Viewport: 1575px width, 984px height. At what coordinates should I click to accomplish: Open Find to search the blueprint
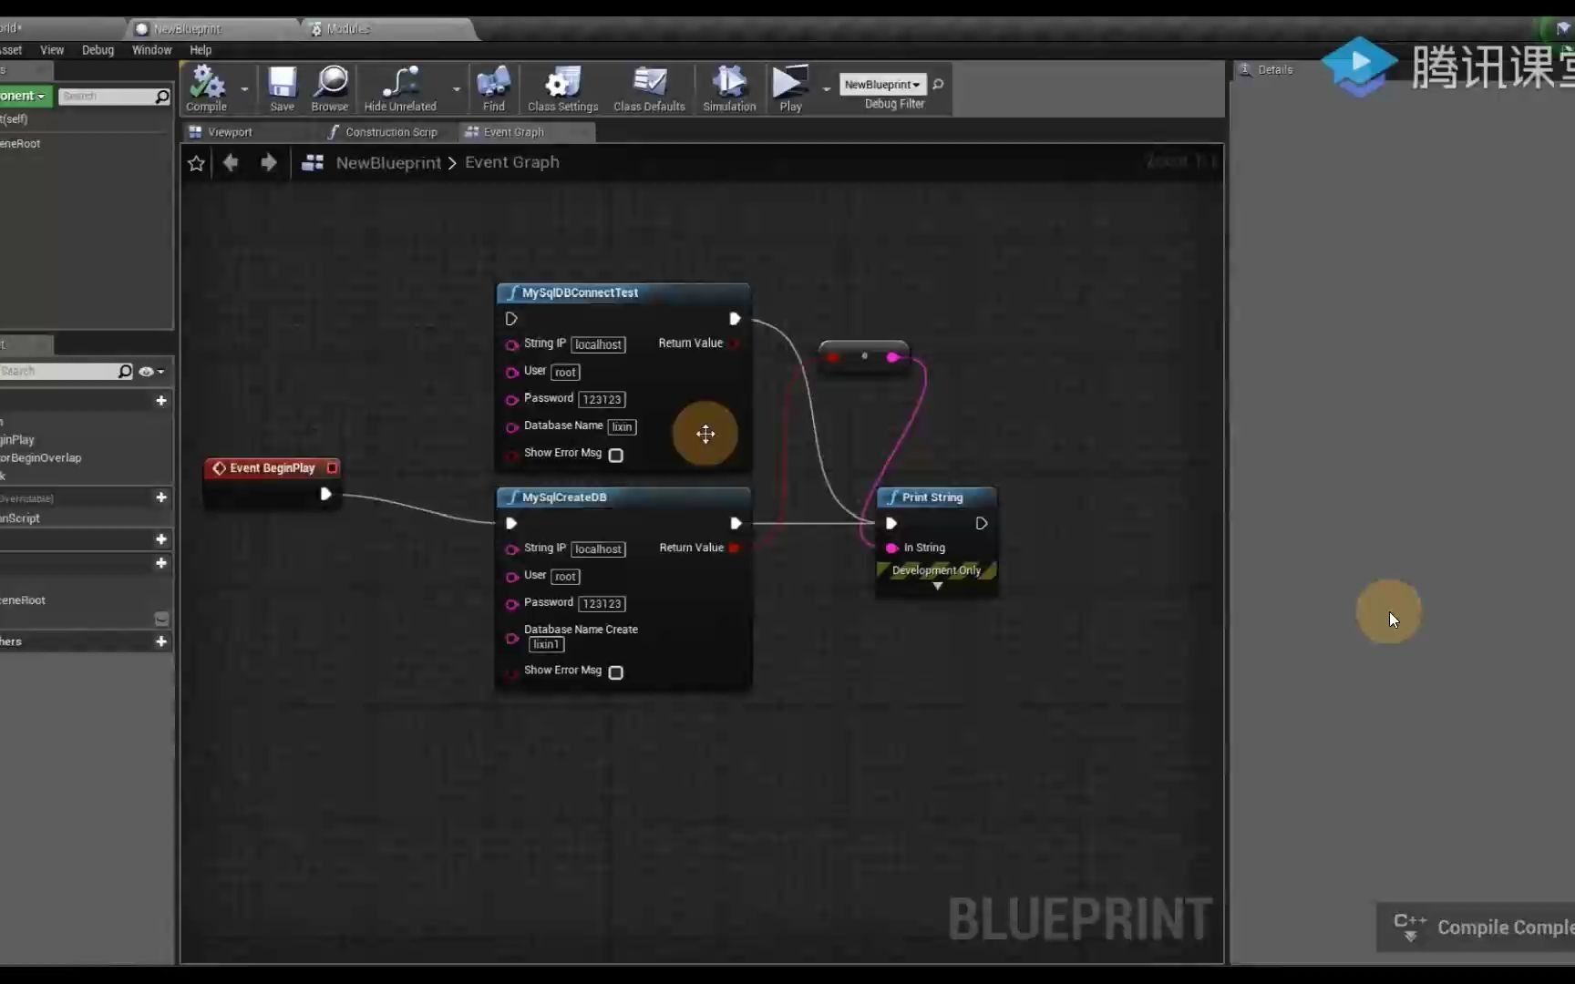493,88
